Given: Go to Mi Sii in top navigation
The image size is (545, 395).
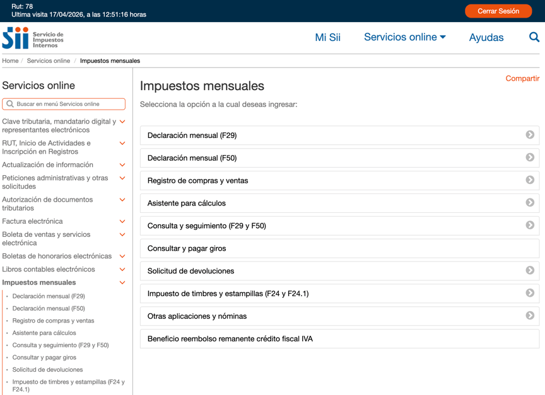Looking at the screenshot, I should coord(327,37).
